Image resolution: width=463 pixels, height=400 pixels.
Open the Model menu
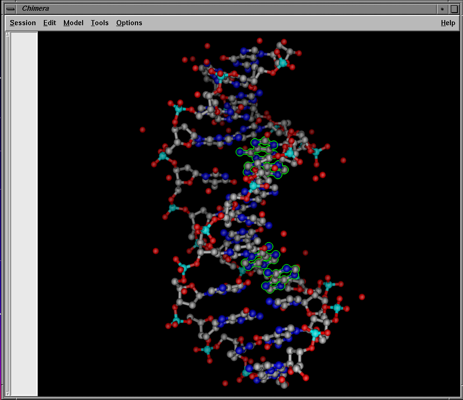tap(73, 23)
